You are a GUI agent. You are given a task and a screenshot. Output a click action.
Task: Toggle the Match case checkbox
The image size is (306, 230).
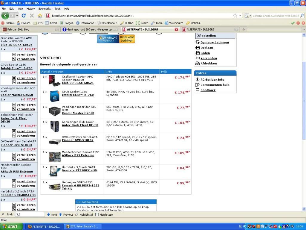(97, 214)
